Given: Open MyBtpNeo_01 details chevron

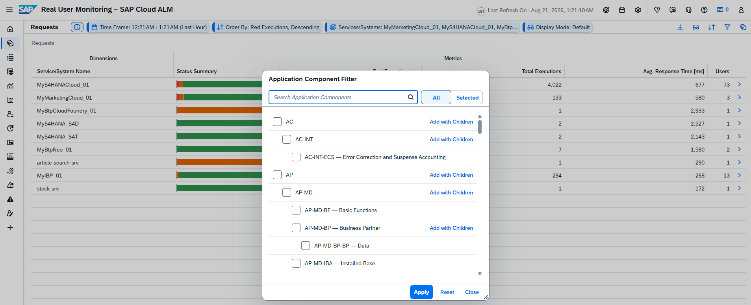Looking at the screenshot, I should click(740, 149).
